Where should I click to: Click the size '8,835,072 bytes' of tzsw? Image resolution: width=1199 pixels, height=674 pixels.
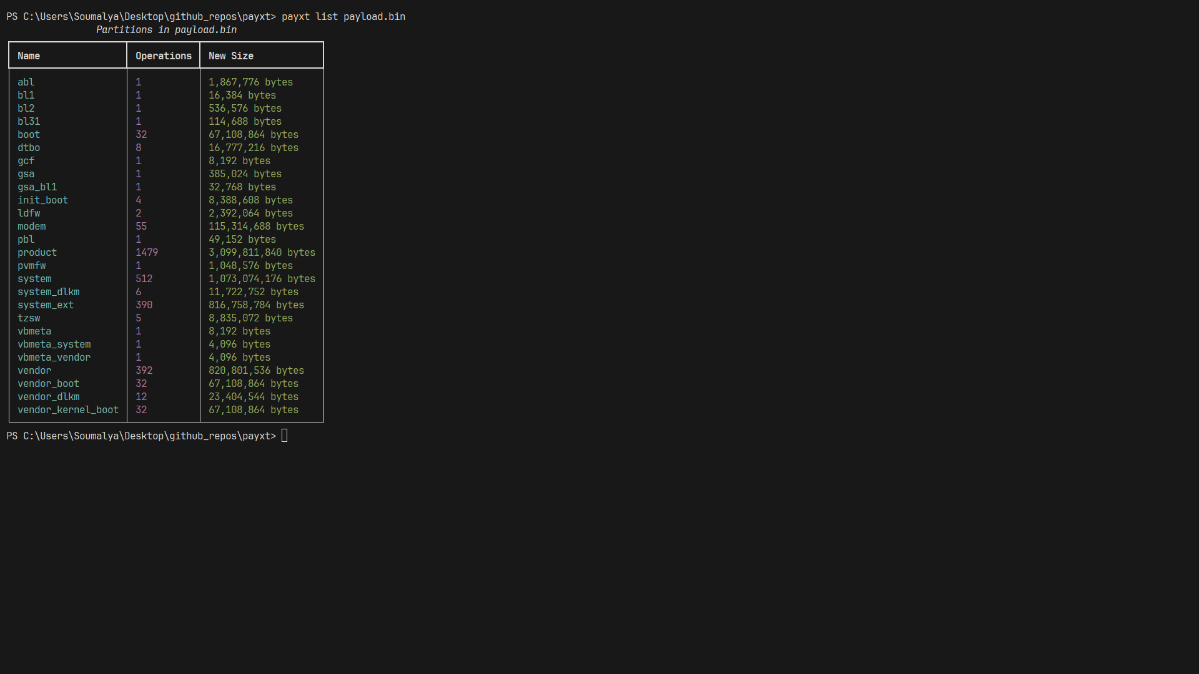click(x=251, y=318)
